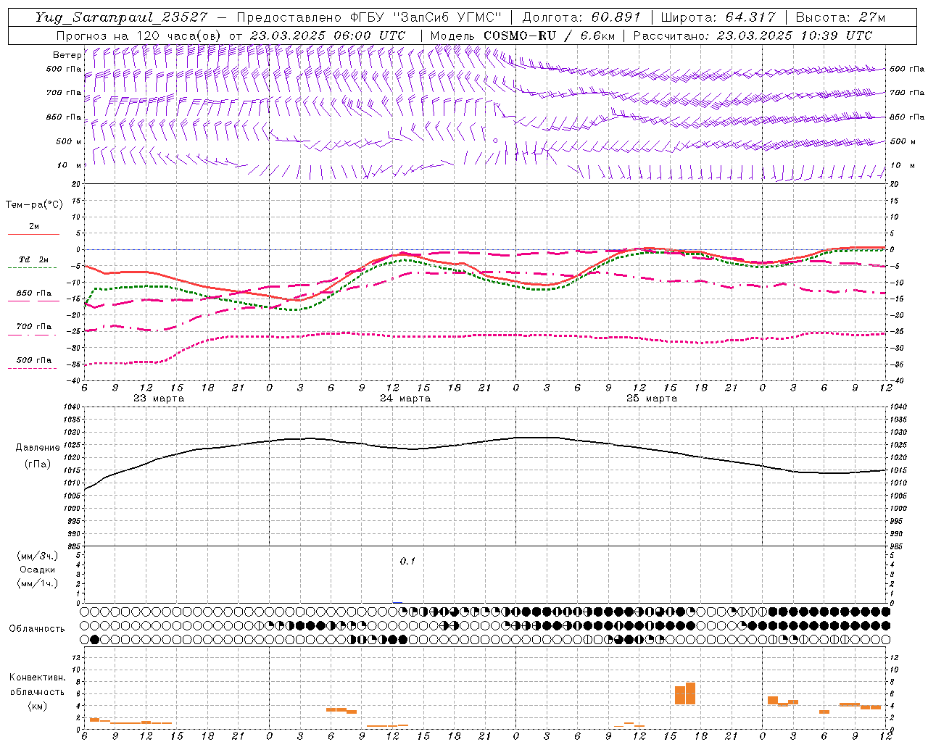Click the 700 гПа temperature legend entry
Viewport: 928px width, 742px height.
[33, 327]
